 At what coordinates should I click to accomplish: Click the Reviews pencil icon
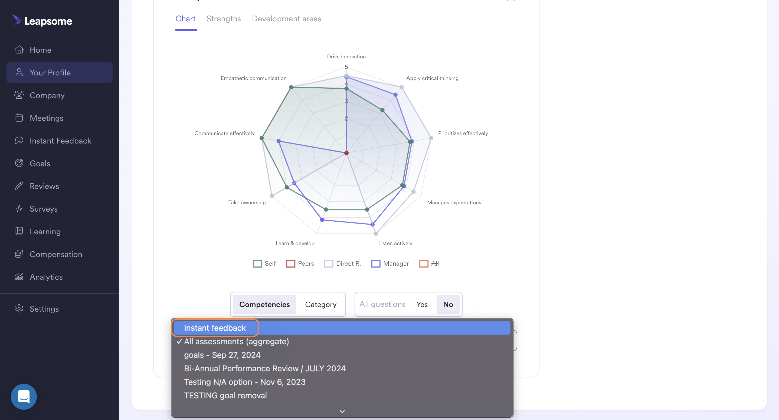coord(19,186)
